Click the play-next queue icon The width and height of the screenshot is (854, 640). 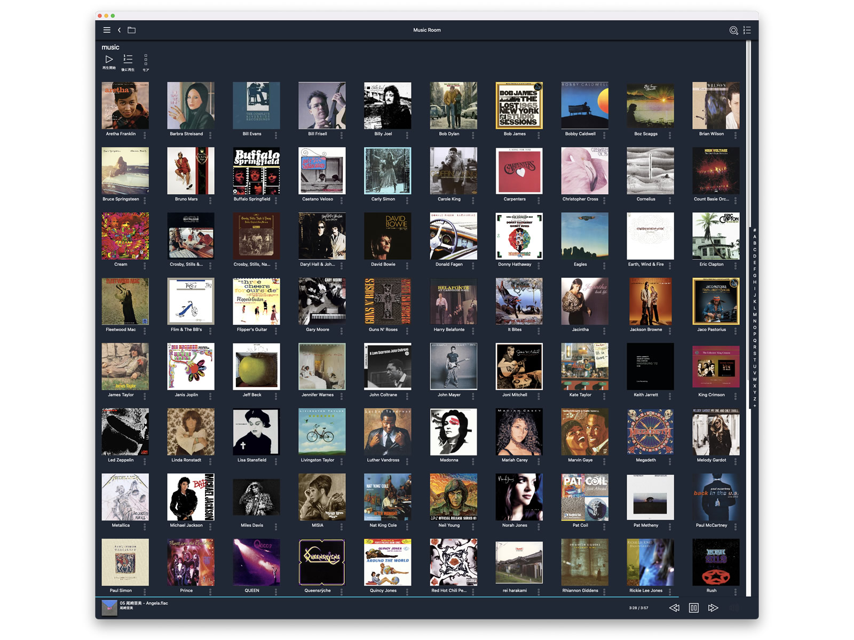[x=128, y=59]
